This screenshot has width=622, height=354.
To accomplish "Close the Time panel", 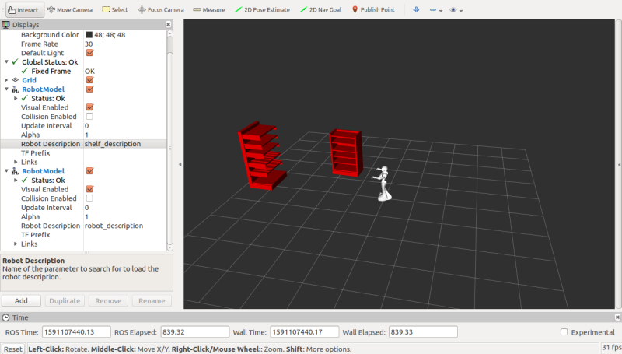I will coord(617,317).
